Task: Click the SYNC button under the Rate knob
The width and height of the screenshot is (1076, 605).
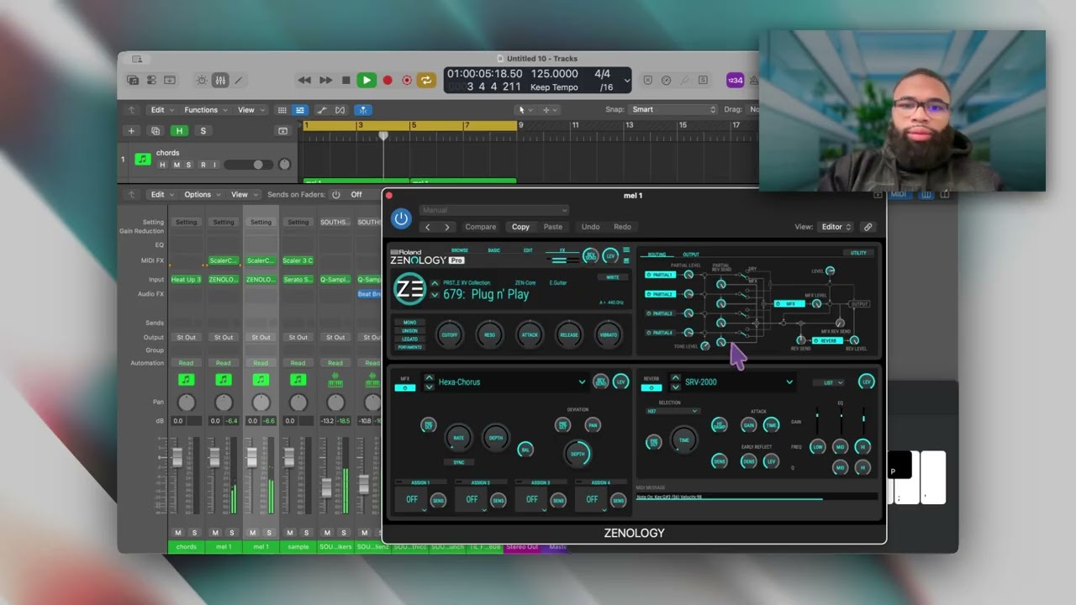Action: (459, 462)
